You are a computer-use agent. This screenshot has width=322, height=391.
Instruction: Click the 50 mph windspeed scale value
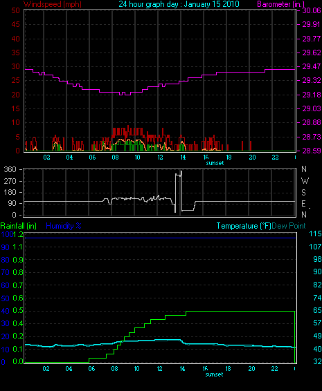(x=15, y=10)
